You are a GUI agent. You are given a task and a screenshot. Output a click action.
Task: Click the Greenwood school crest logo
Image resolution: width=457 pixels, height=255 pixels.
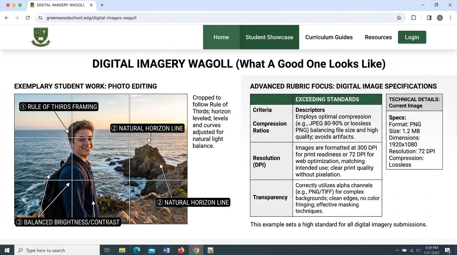pyautogui.click(x=41, y=37)
